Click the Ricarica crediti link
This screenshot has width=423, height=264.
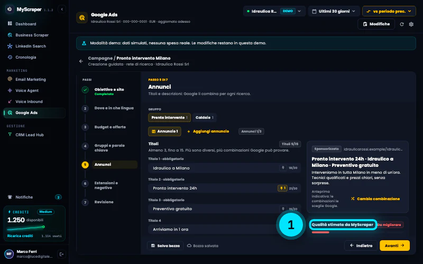(x=20, y=235)
